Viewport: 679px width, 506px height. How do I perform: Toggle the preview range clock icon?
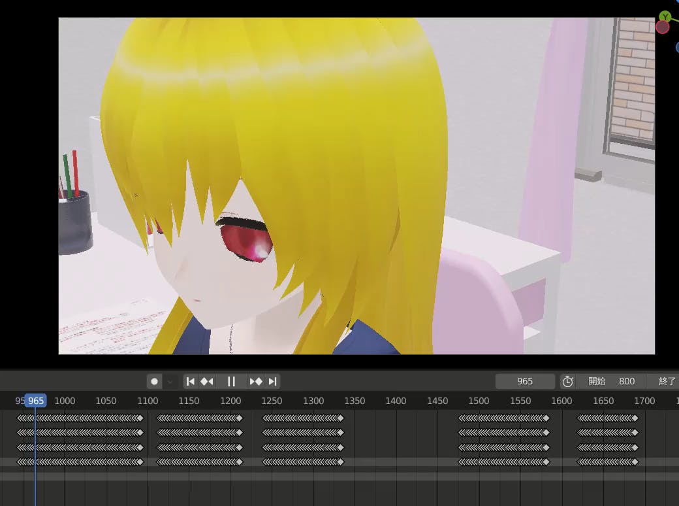[x=568, y=381]
